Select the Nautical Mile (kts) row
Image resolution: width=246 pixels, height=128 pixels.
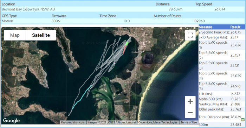click(222, 104)
